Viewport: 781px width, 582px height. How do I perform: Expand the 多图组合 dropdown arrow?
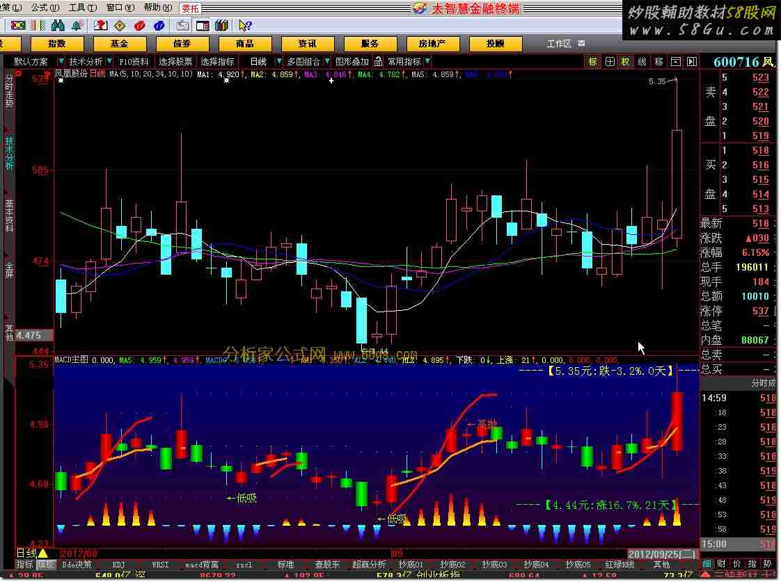click(327, 61)
